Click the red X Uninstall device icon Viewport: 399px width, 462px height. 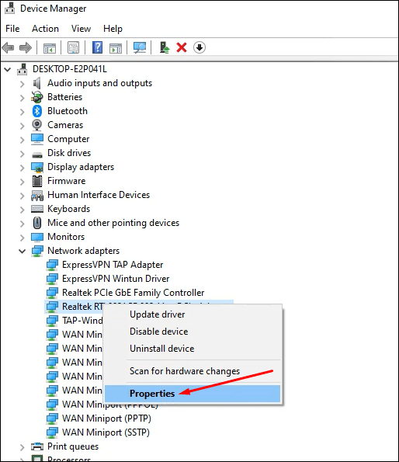[x=182, y=47]
